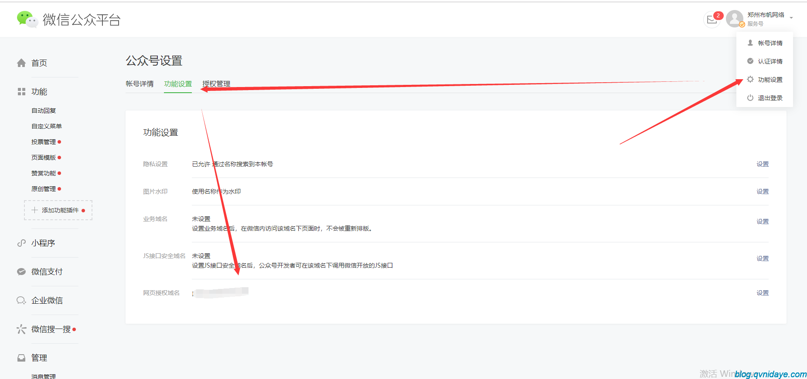Click the plus icon in 添加功能插件

pos(34,210)
